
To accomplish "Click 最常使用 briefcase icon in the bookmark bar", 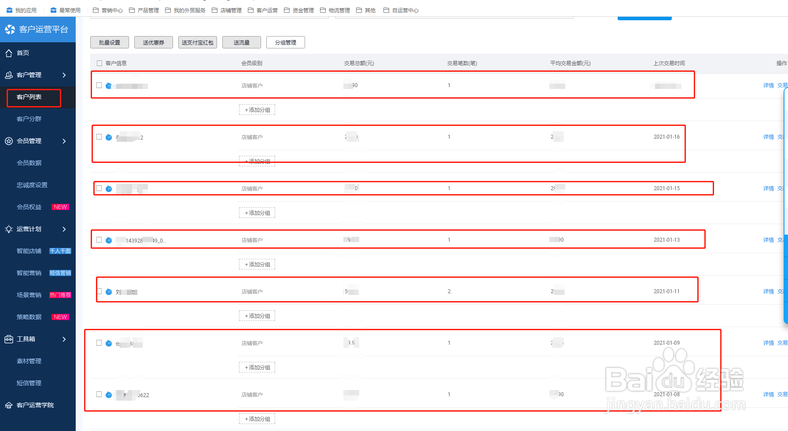I will coord(53,10).
